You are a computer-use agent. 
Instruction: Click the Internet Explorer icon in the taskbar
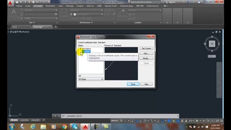click(33, 127)
